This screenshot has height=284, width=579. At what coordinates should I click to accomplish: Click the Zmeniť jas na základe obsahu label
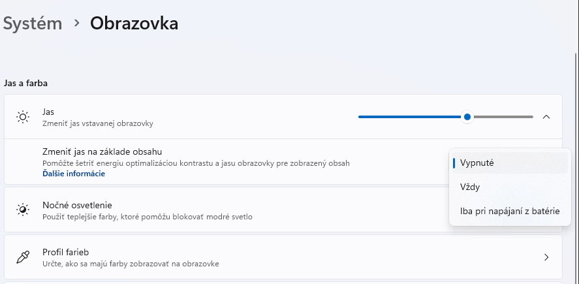point(102,151)
